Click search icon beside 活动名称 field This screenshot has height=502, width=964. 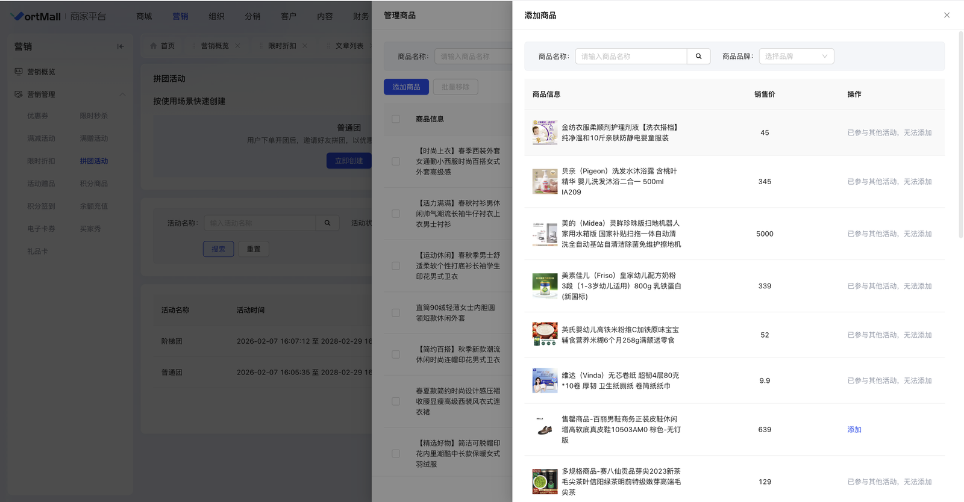[x=327, y=223]
